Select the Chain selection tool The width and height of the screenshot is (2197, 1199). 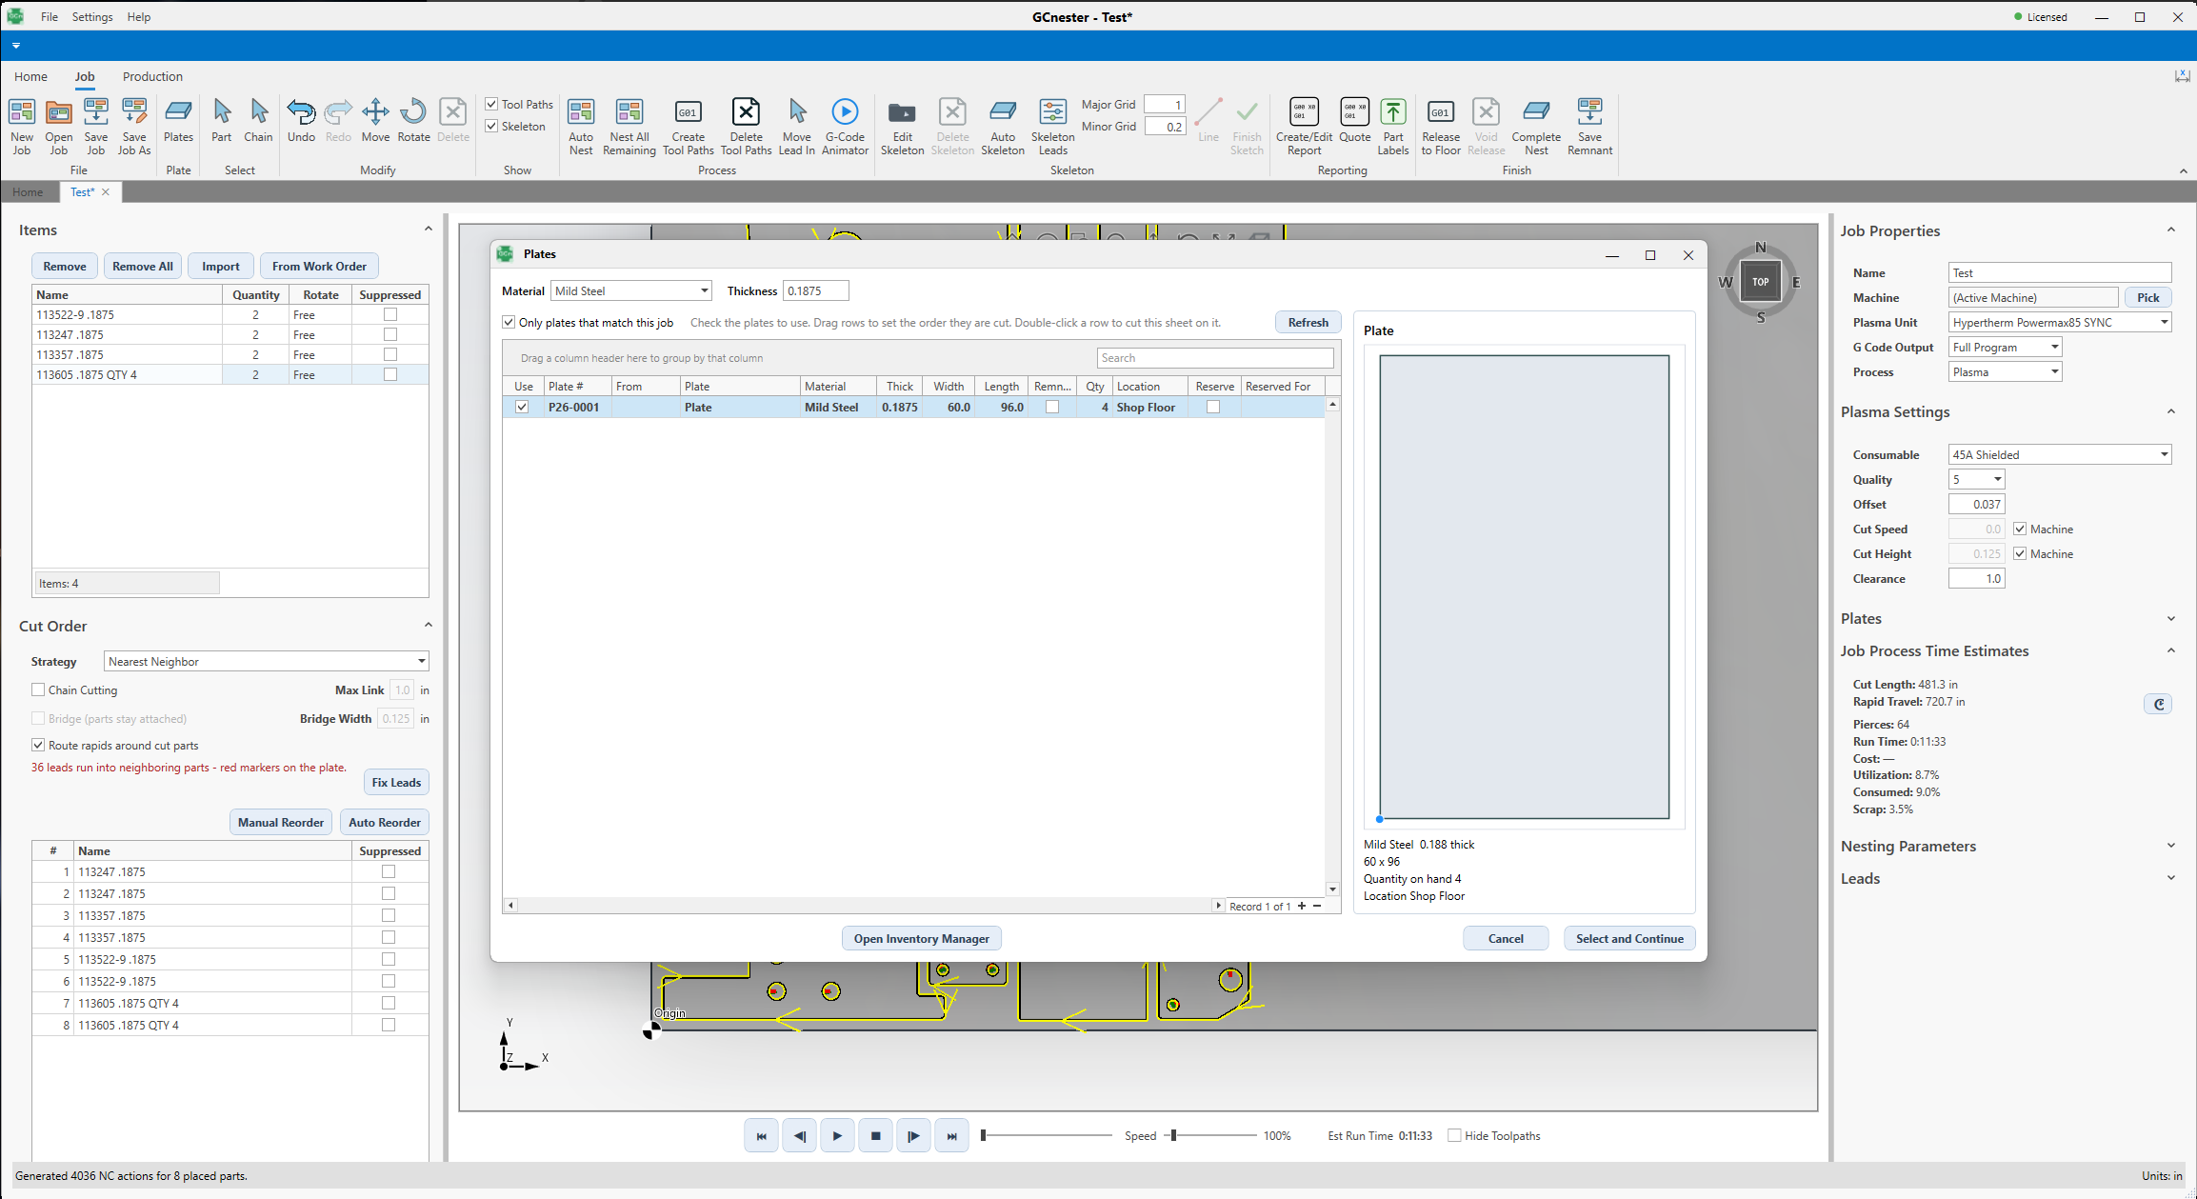tap(258, 121)
